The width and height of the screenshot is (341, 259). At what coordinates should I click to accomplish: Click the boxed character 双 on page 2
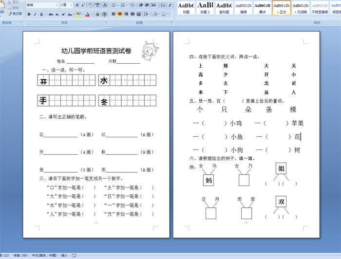click(281, 202)
